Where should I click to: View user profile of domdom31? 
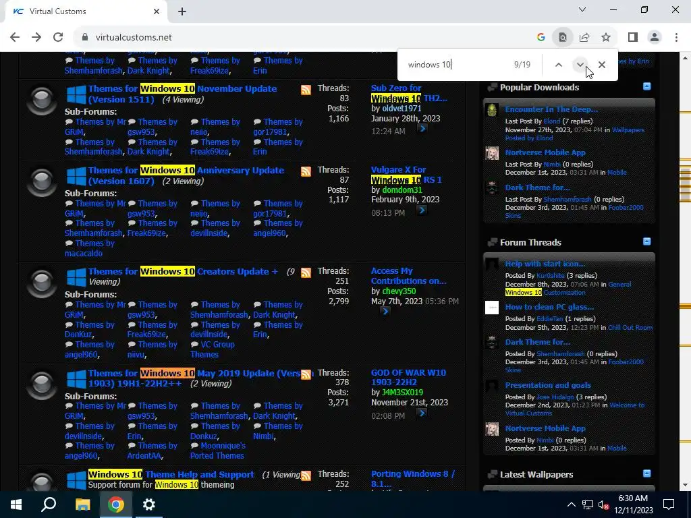coord(402,190)
